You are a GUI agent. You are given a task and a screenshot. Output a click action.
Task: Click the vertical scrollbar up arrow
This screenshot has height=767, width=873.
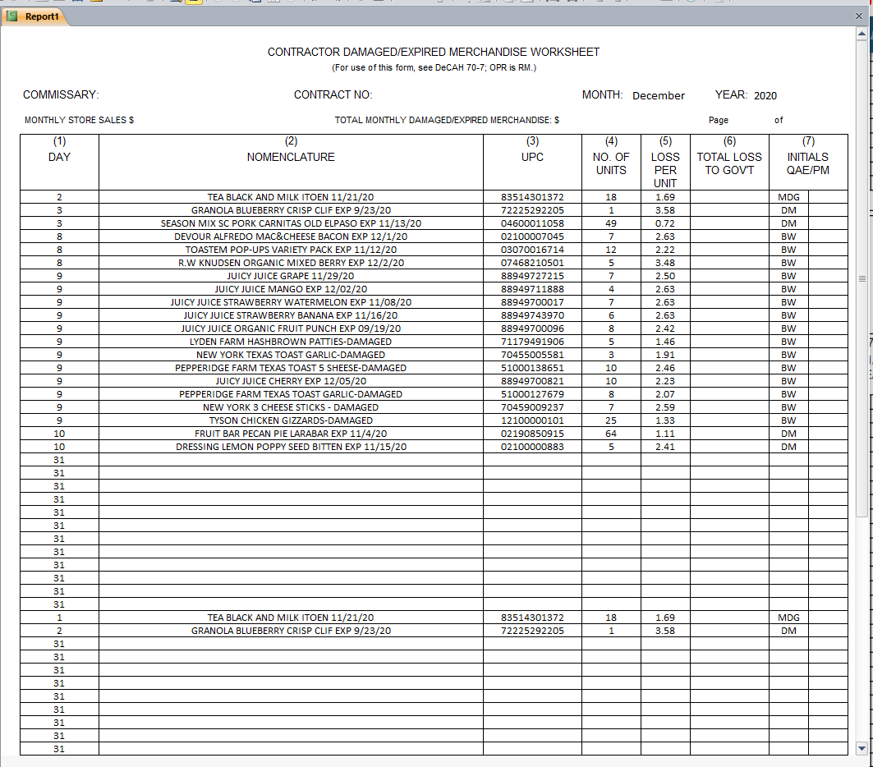tap(862, 34)
